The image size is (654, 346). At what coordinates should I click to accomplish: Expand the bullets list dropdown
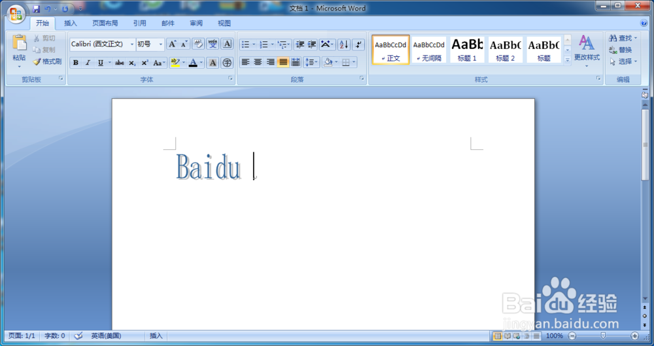(254, 44)
